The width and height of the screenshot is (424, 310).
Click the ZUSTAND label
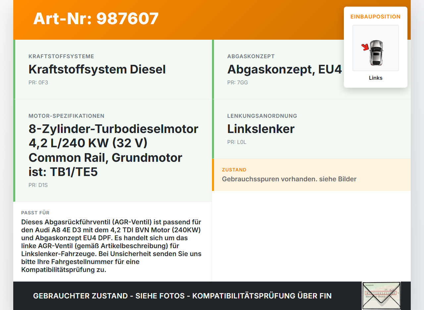click(234, 170)
